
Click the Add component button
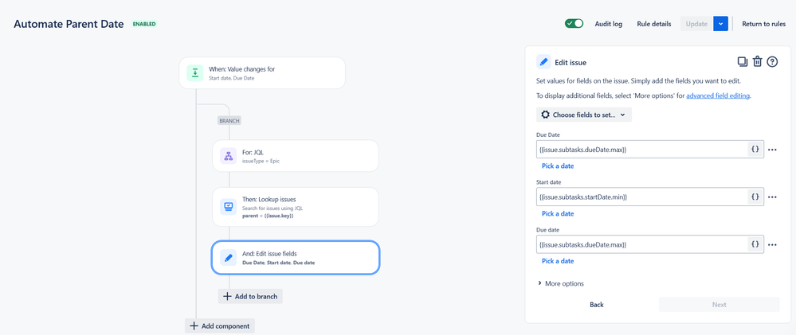[220, 325]
